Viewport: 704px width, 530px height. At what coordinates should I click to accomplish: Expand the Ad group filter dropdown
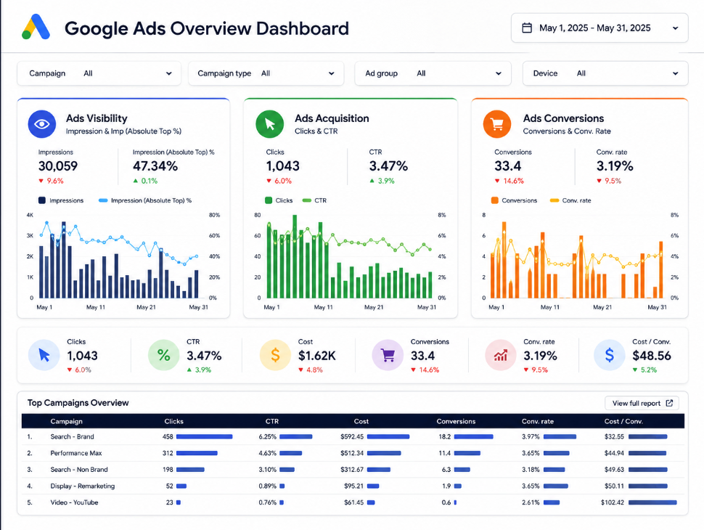433,73
